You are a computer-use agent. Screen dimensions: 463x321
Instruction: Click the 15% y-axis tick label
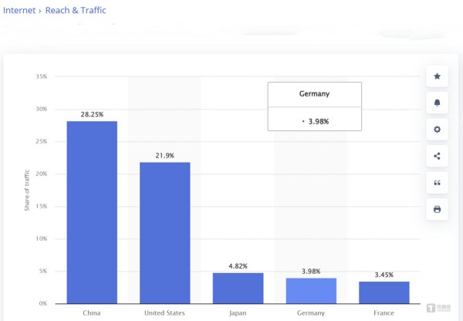42,206
